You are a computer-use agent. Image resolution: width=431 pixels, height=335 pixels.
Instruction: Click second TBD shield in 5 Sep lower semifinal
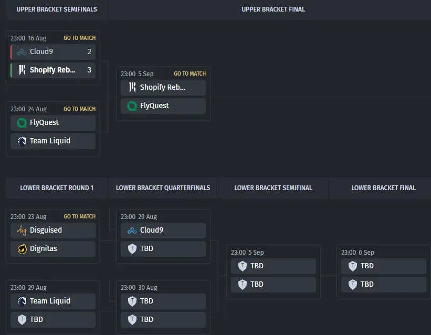pyautogui.click(x=243, y=285)
